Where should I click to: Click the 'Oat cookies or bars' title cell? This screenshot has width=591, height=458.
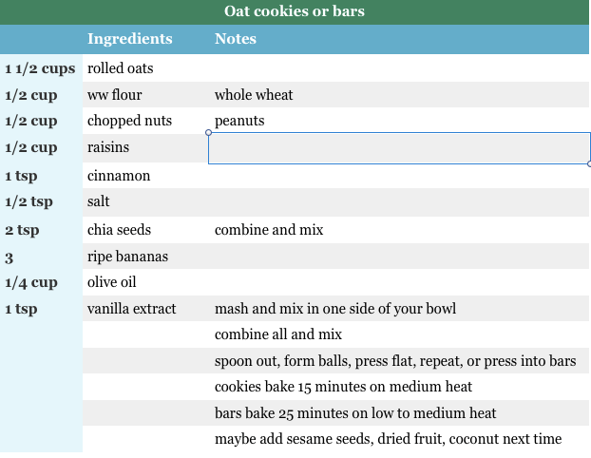pyautogui.click(x=295, y=12)
